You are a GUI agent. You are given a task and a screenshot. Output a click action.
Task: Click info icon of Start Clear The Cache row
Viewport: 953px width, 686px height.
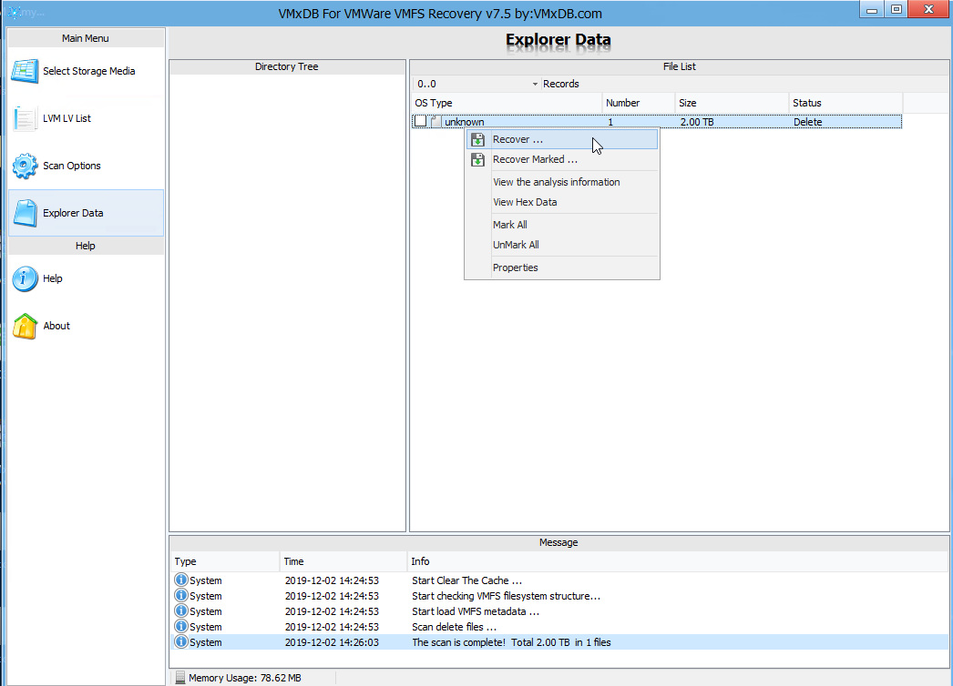(180, 580)
